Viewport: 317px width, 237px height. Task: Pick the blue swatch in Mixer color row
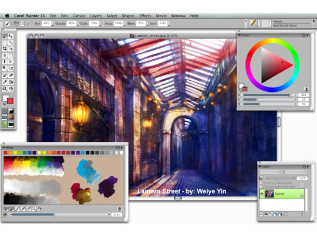(30, 153)
